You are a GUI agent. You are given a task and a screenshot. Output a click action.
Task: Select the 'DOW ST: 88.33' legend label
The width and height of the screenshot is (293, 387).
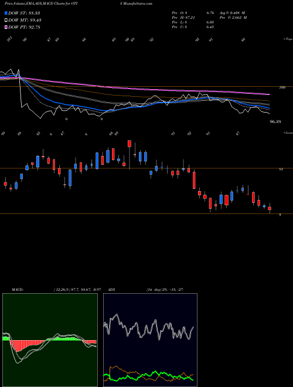[24, 13]
